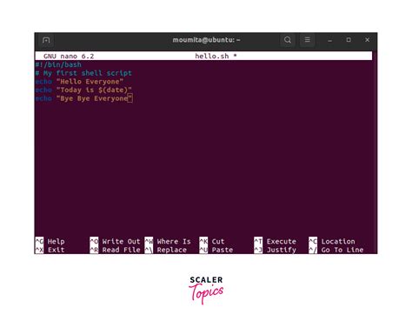This screenshot has width=412, height=328.
Task: Maximize the terminal window
Action: coord(349,40)
